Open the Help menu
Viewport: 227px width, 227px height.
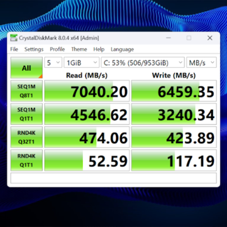coord(99,49)
